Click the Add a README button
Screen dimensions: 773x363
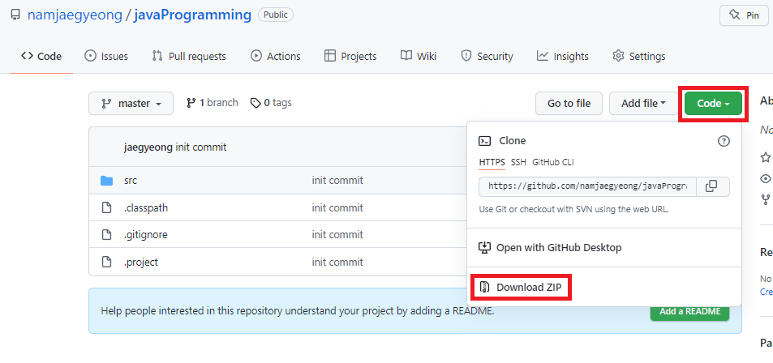(x=689, y=311)
